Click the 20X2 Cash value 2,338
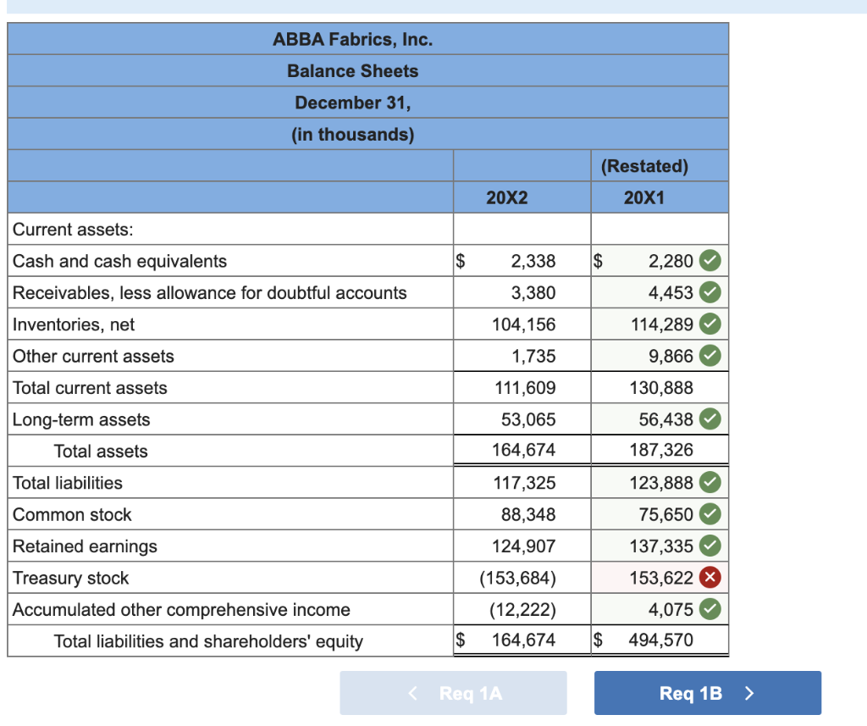 tap(533, 261)
